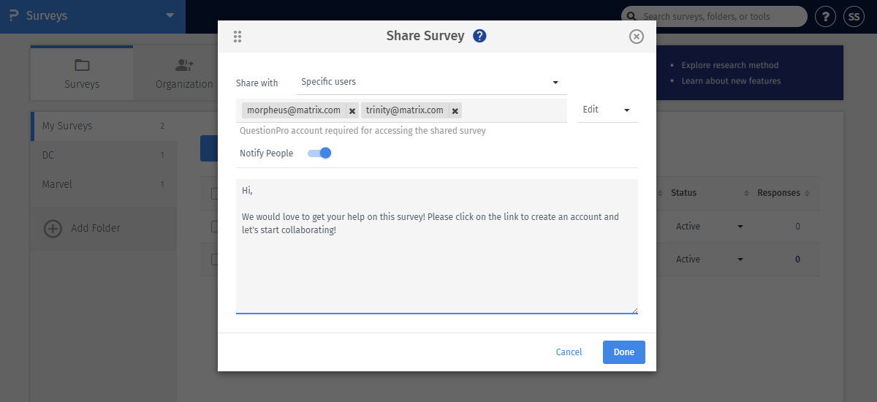Select the My Surveys folder
Viewport: 877px width, 402px height.
point(104,126)
